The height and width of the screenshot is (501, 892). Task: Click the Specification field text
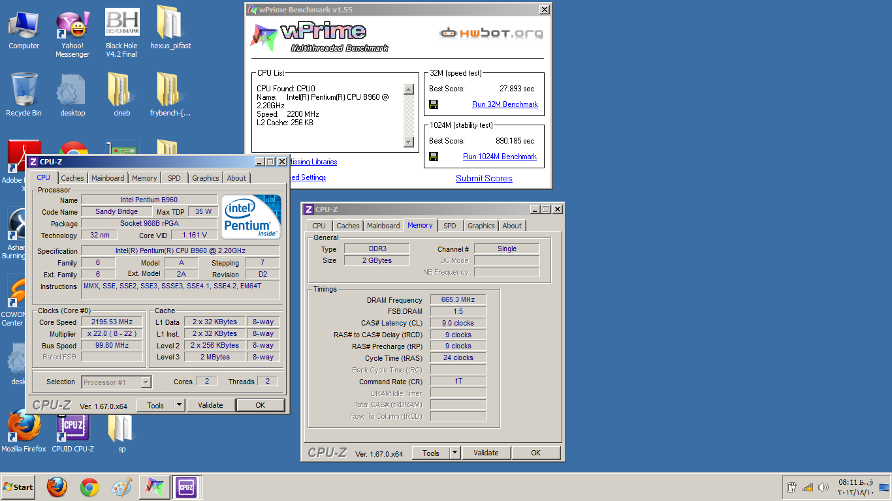(180, 251)
